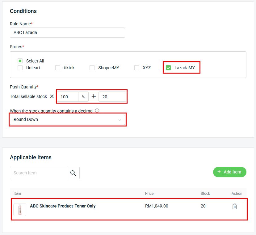Click the info icon beside decimal label
The height and width of the screenshot is (235, 256).
click(x=97, y=111)
